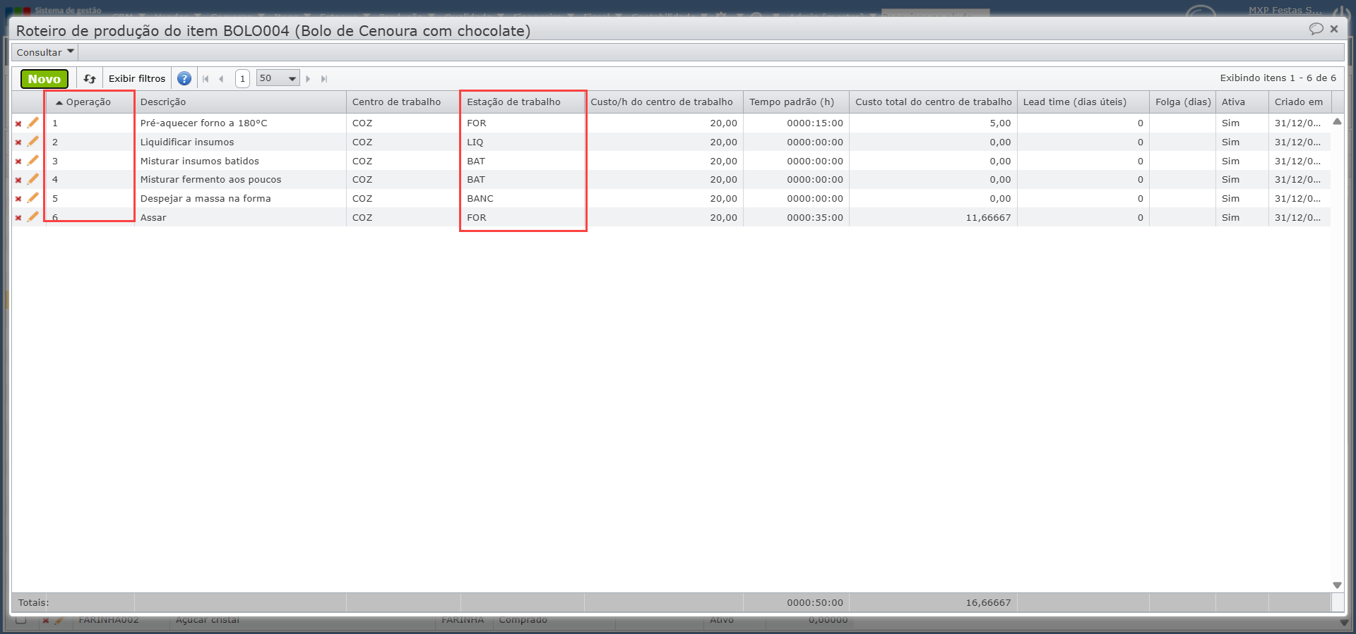The height and width of the screenshot is (634, 1356).
Task: Go to the last page of results
Action: 324,79
